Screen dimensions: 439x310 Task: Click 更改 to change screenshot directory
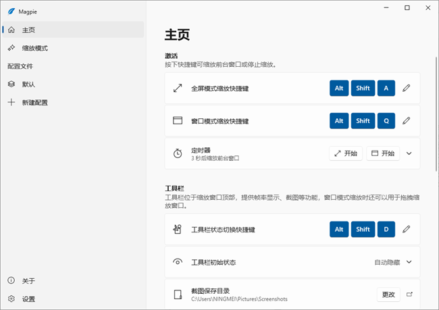pyautogui.click(x=388, y=294)
